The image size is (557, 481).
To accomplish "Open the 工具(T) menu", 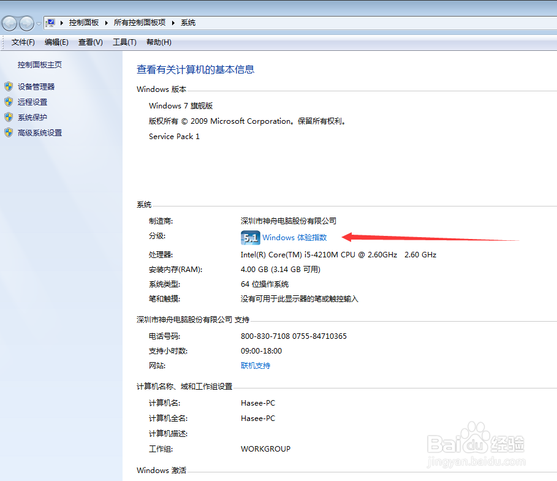I will point(124,42).
